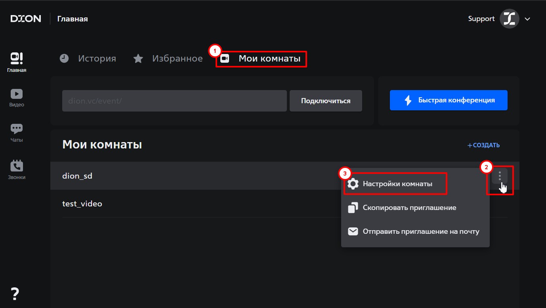This screenshot has width=546, height=308.
Task: Choose Настройки комнаты from the menu
Action: click(x=415, y=184)
